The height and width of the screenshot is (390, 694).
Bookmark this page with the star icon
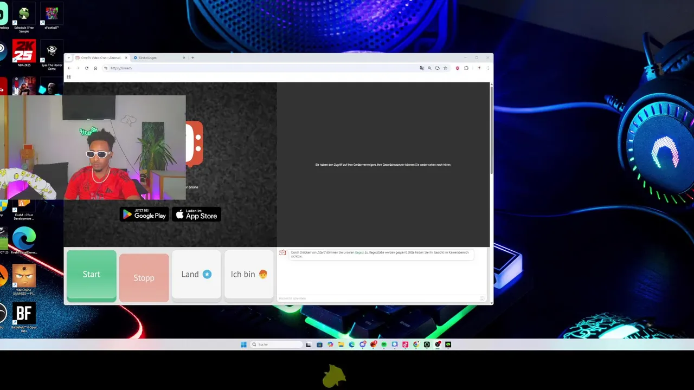(445, 68)
